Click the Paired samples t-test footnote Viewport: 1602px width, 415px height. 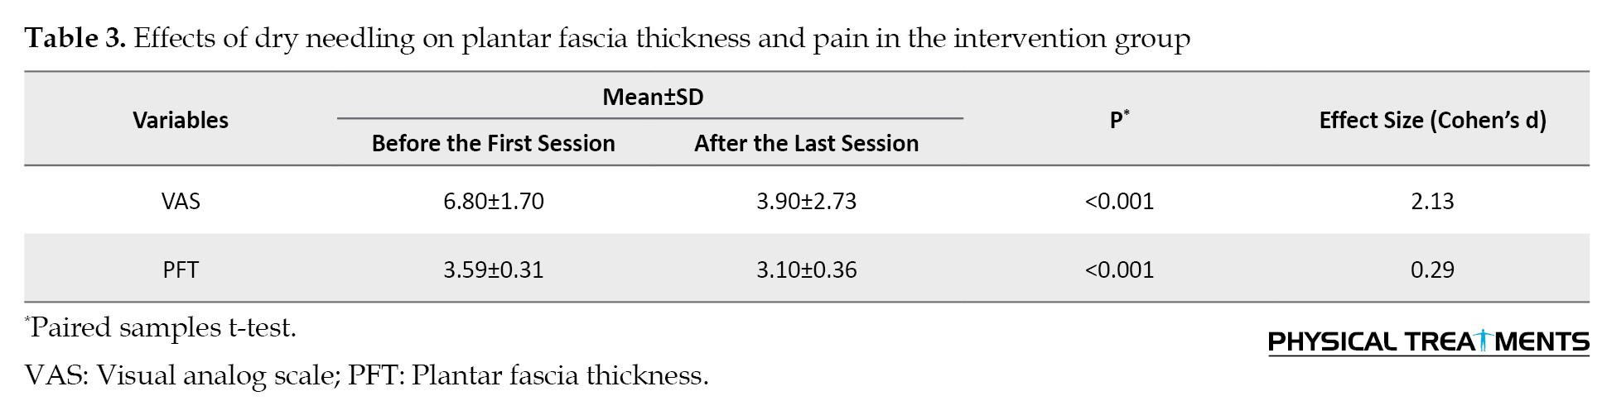tap(161, 327)
